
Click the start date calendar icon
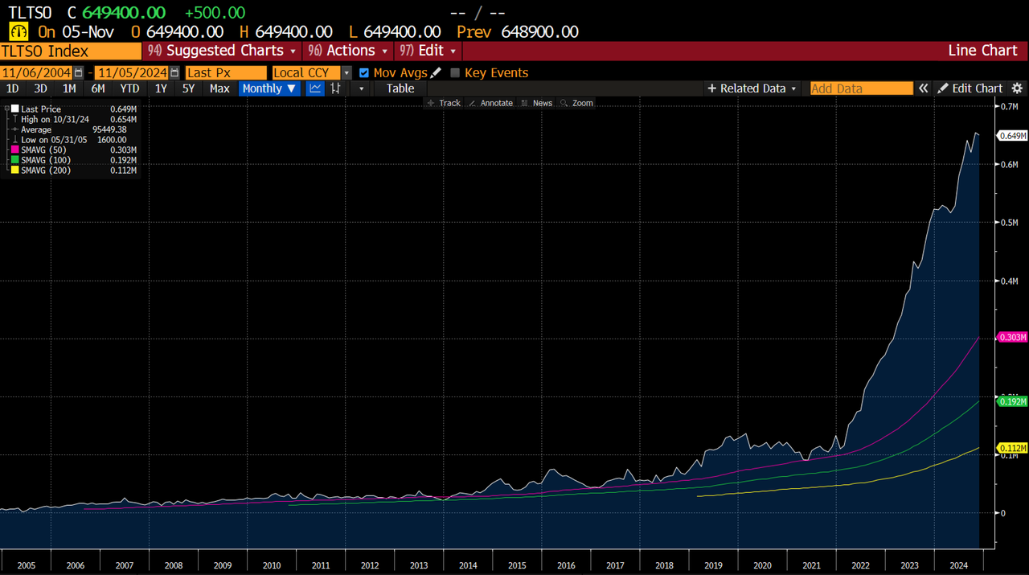point(79,72)
